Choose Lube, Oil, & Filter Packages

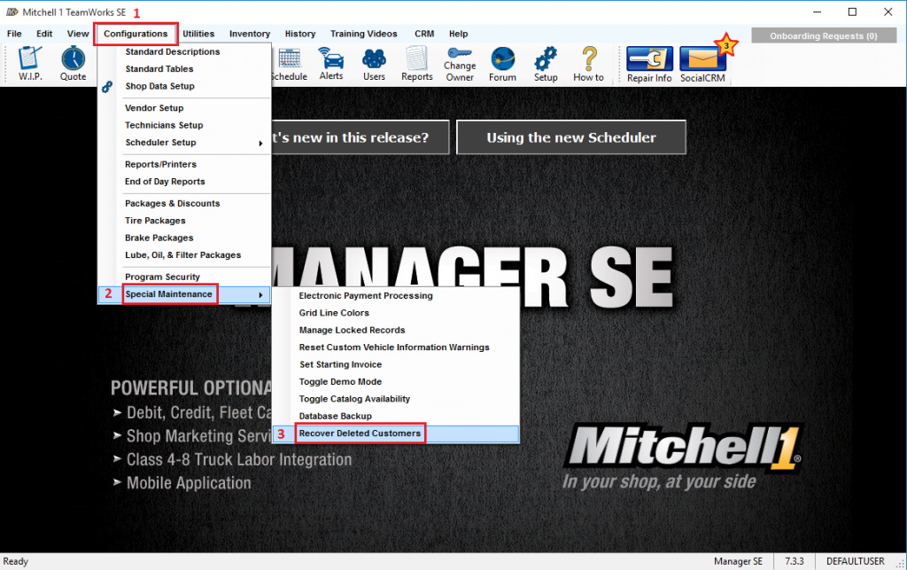(184, 255)
